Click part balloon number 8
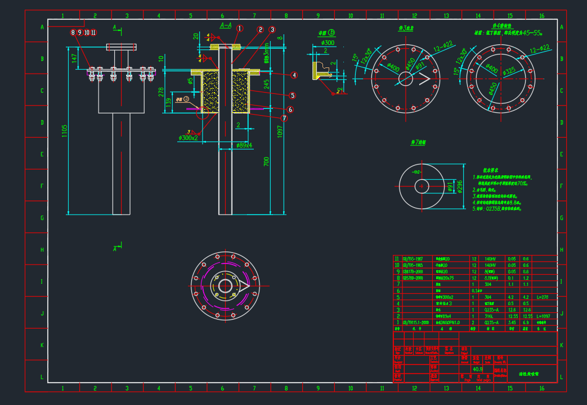 click(x=73, y=33)
